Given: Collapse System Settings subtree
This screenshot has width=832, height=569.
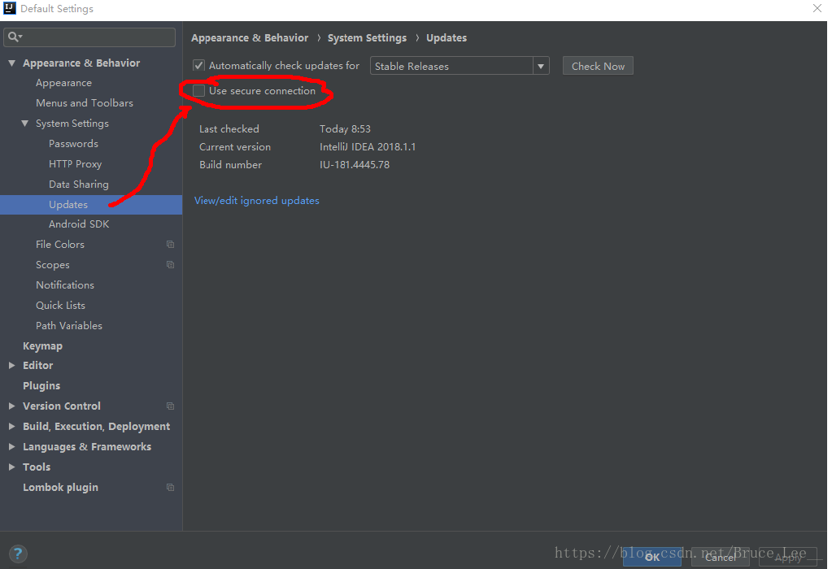Looking at the screenshot, I should (25, 124).
